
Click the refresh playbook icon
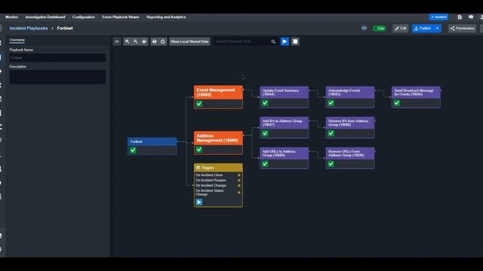[163, 41]
